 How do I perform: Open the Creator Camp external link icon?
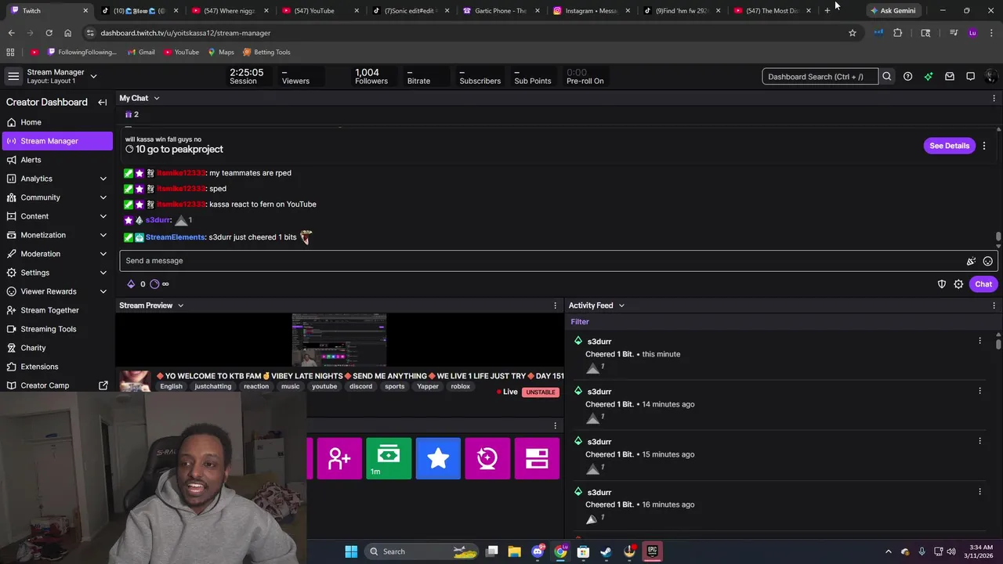point(103,385)
